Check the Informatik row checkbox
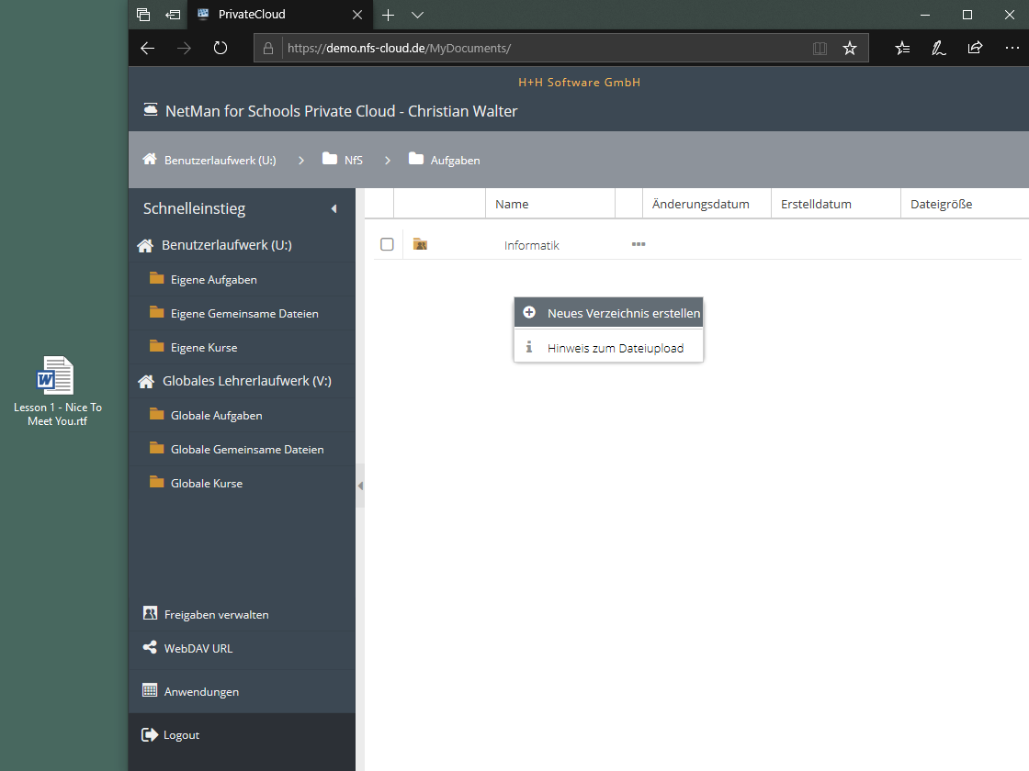 (x=387, y=244)
